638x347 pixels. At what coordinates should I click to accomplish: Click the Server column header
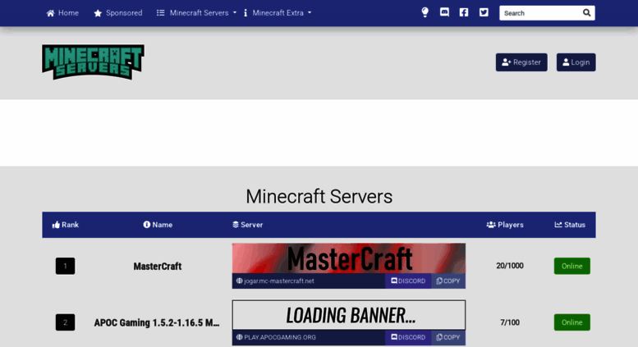pyautogui.click(x=247, y=225)
